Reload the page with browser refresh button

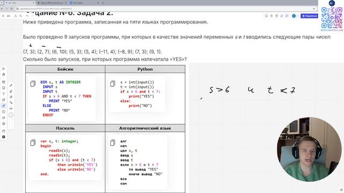[12, 9]
